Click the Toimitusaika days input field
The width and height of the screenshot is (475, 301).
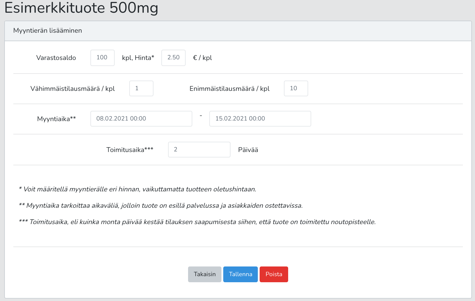pyautogui.click(x=199, y=150)
